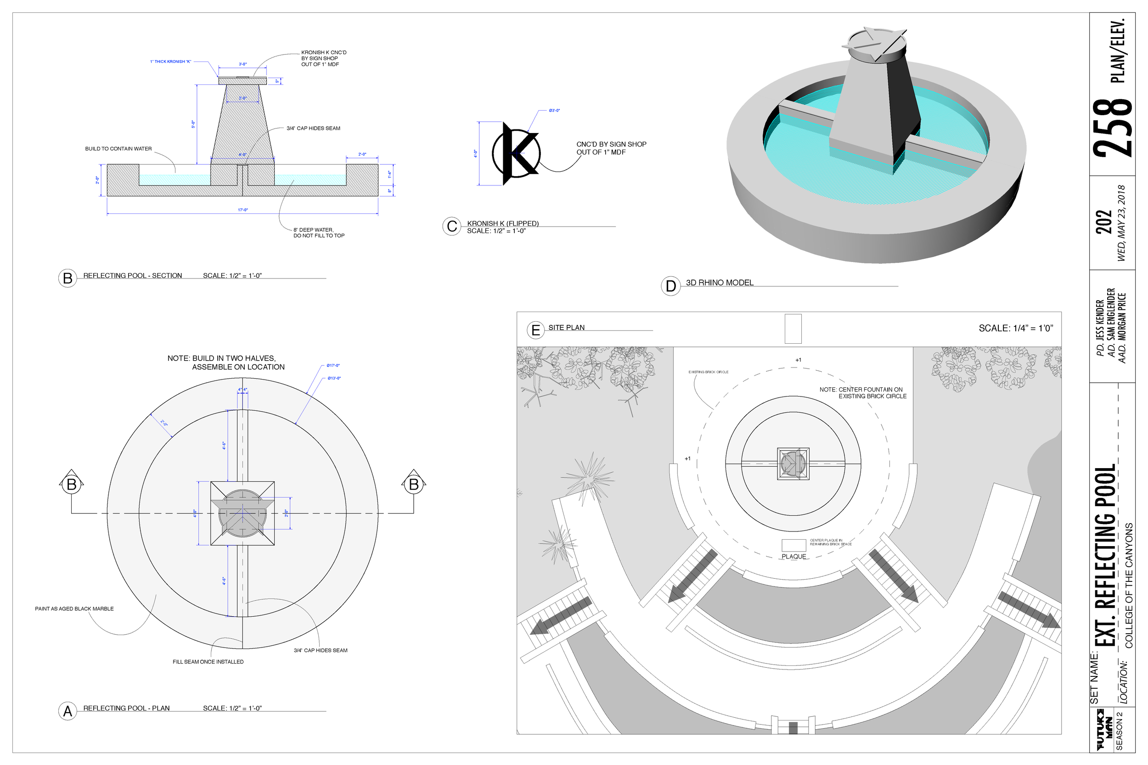
Task: Click the sheet number 258
Action: 1112,128
